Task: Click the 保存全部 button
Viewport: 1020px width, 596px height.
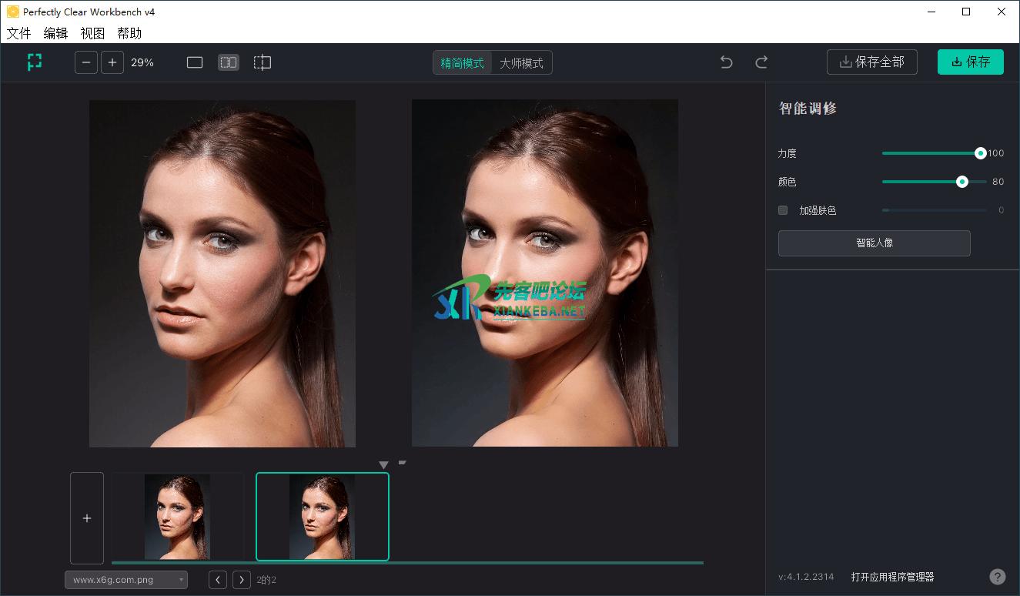Action: click(871, 62)
